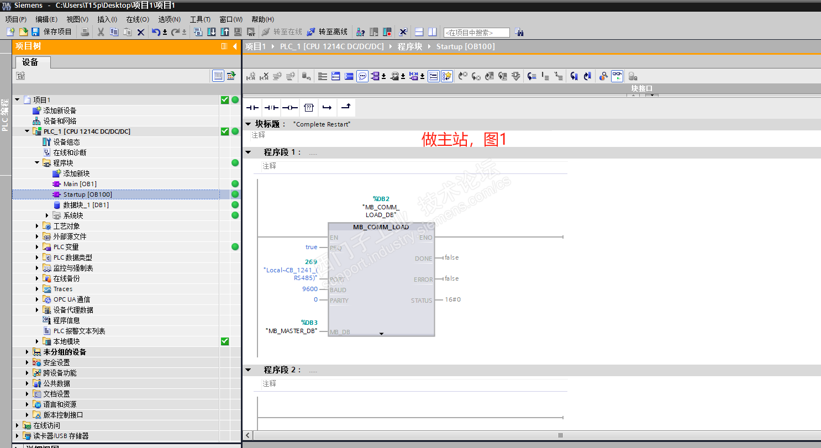Toggle the free-form comments button in editor toolbar

362,76
